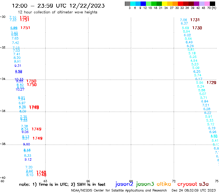This screenshot has width=219, height=193.
Task: Click the longitude axis label 66
Action: coord(88,181)
